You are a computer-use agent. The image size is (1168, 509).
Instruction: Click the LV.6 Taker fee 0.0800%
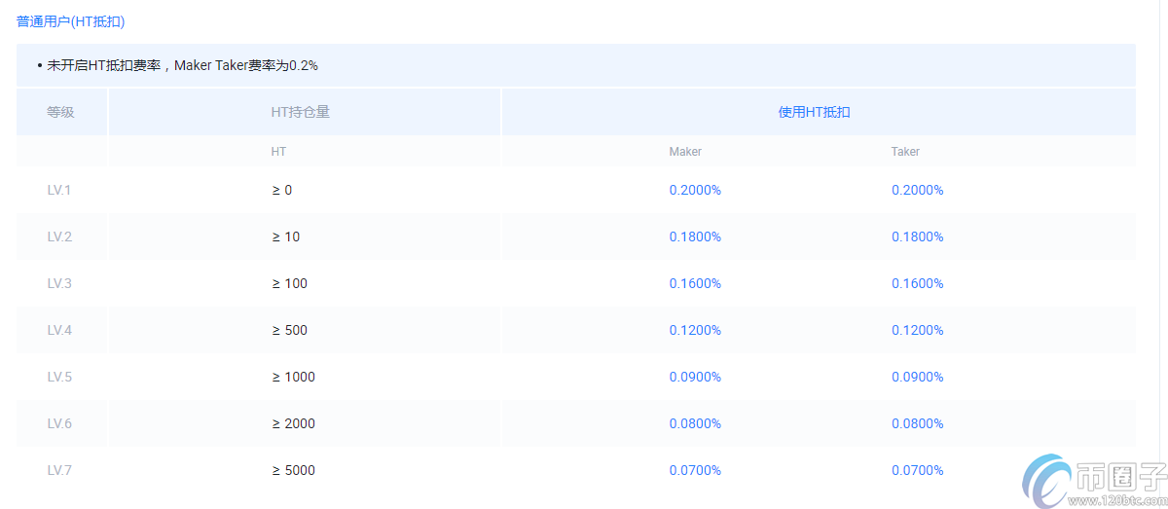click(x=918, y=423)
